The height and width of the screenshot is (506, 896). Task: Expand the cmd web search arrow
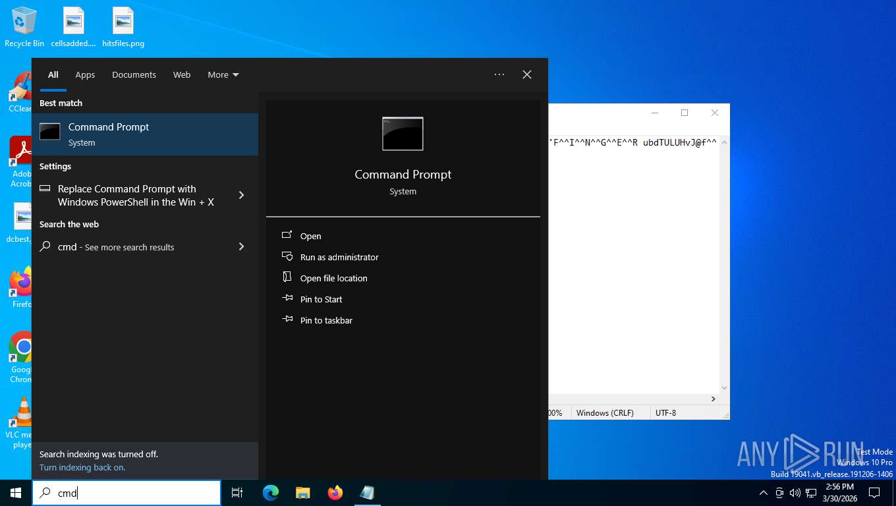tap(241, 246)
